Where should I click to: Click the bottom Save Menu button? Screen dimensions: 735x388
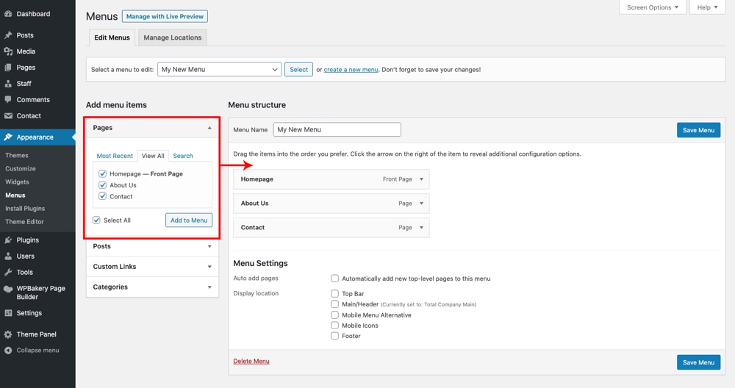[x=698, y=362]
